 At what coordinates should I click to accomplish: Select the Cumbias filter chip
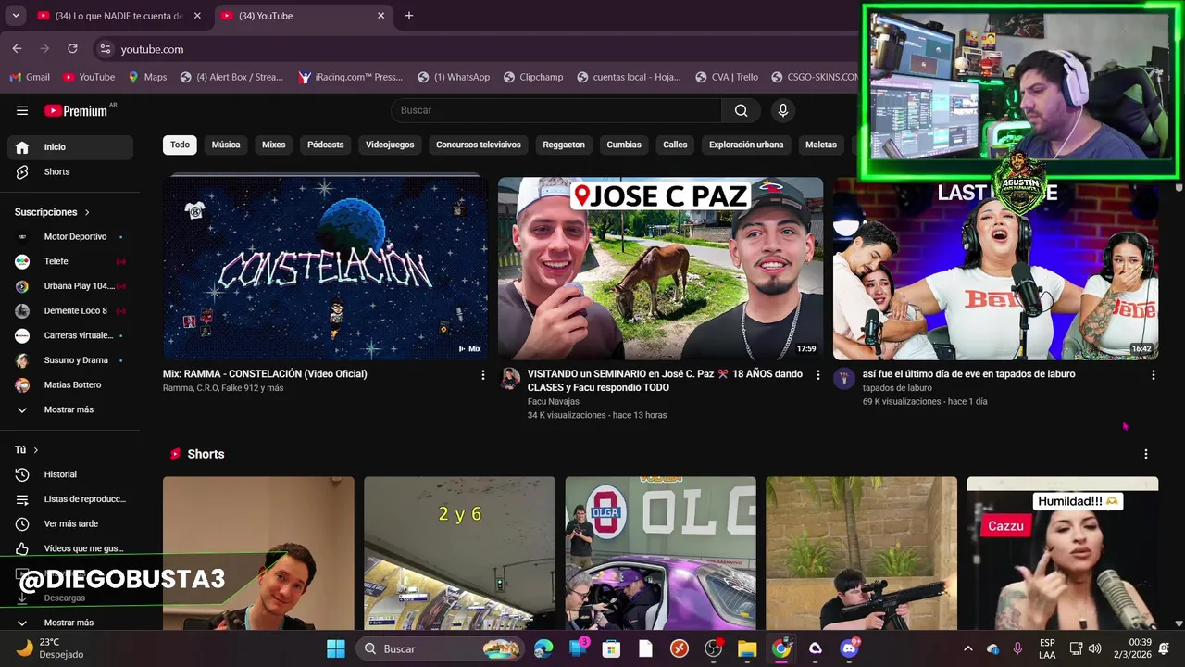624,145
